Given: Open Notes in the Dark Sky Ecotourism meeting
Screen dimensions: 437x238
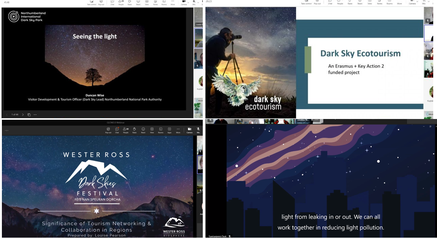Looking at the screenshot, I should 380,3.
